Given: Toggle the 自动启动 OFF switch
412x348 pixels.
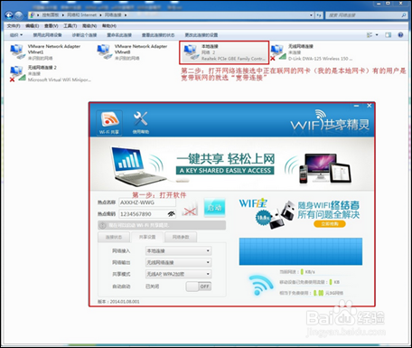Looking at the screenshot, I should pyautogui.click(x=199, y=287).
